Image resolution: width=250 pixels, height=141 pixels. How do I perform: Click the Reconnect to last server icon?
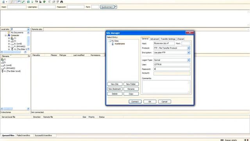pos(44,2)
